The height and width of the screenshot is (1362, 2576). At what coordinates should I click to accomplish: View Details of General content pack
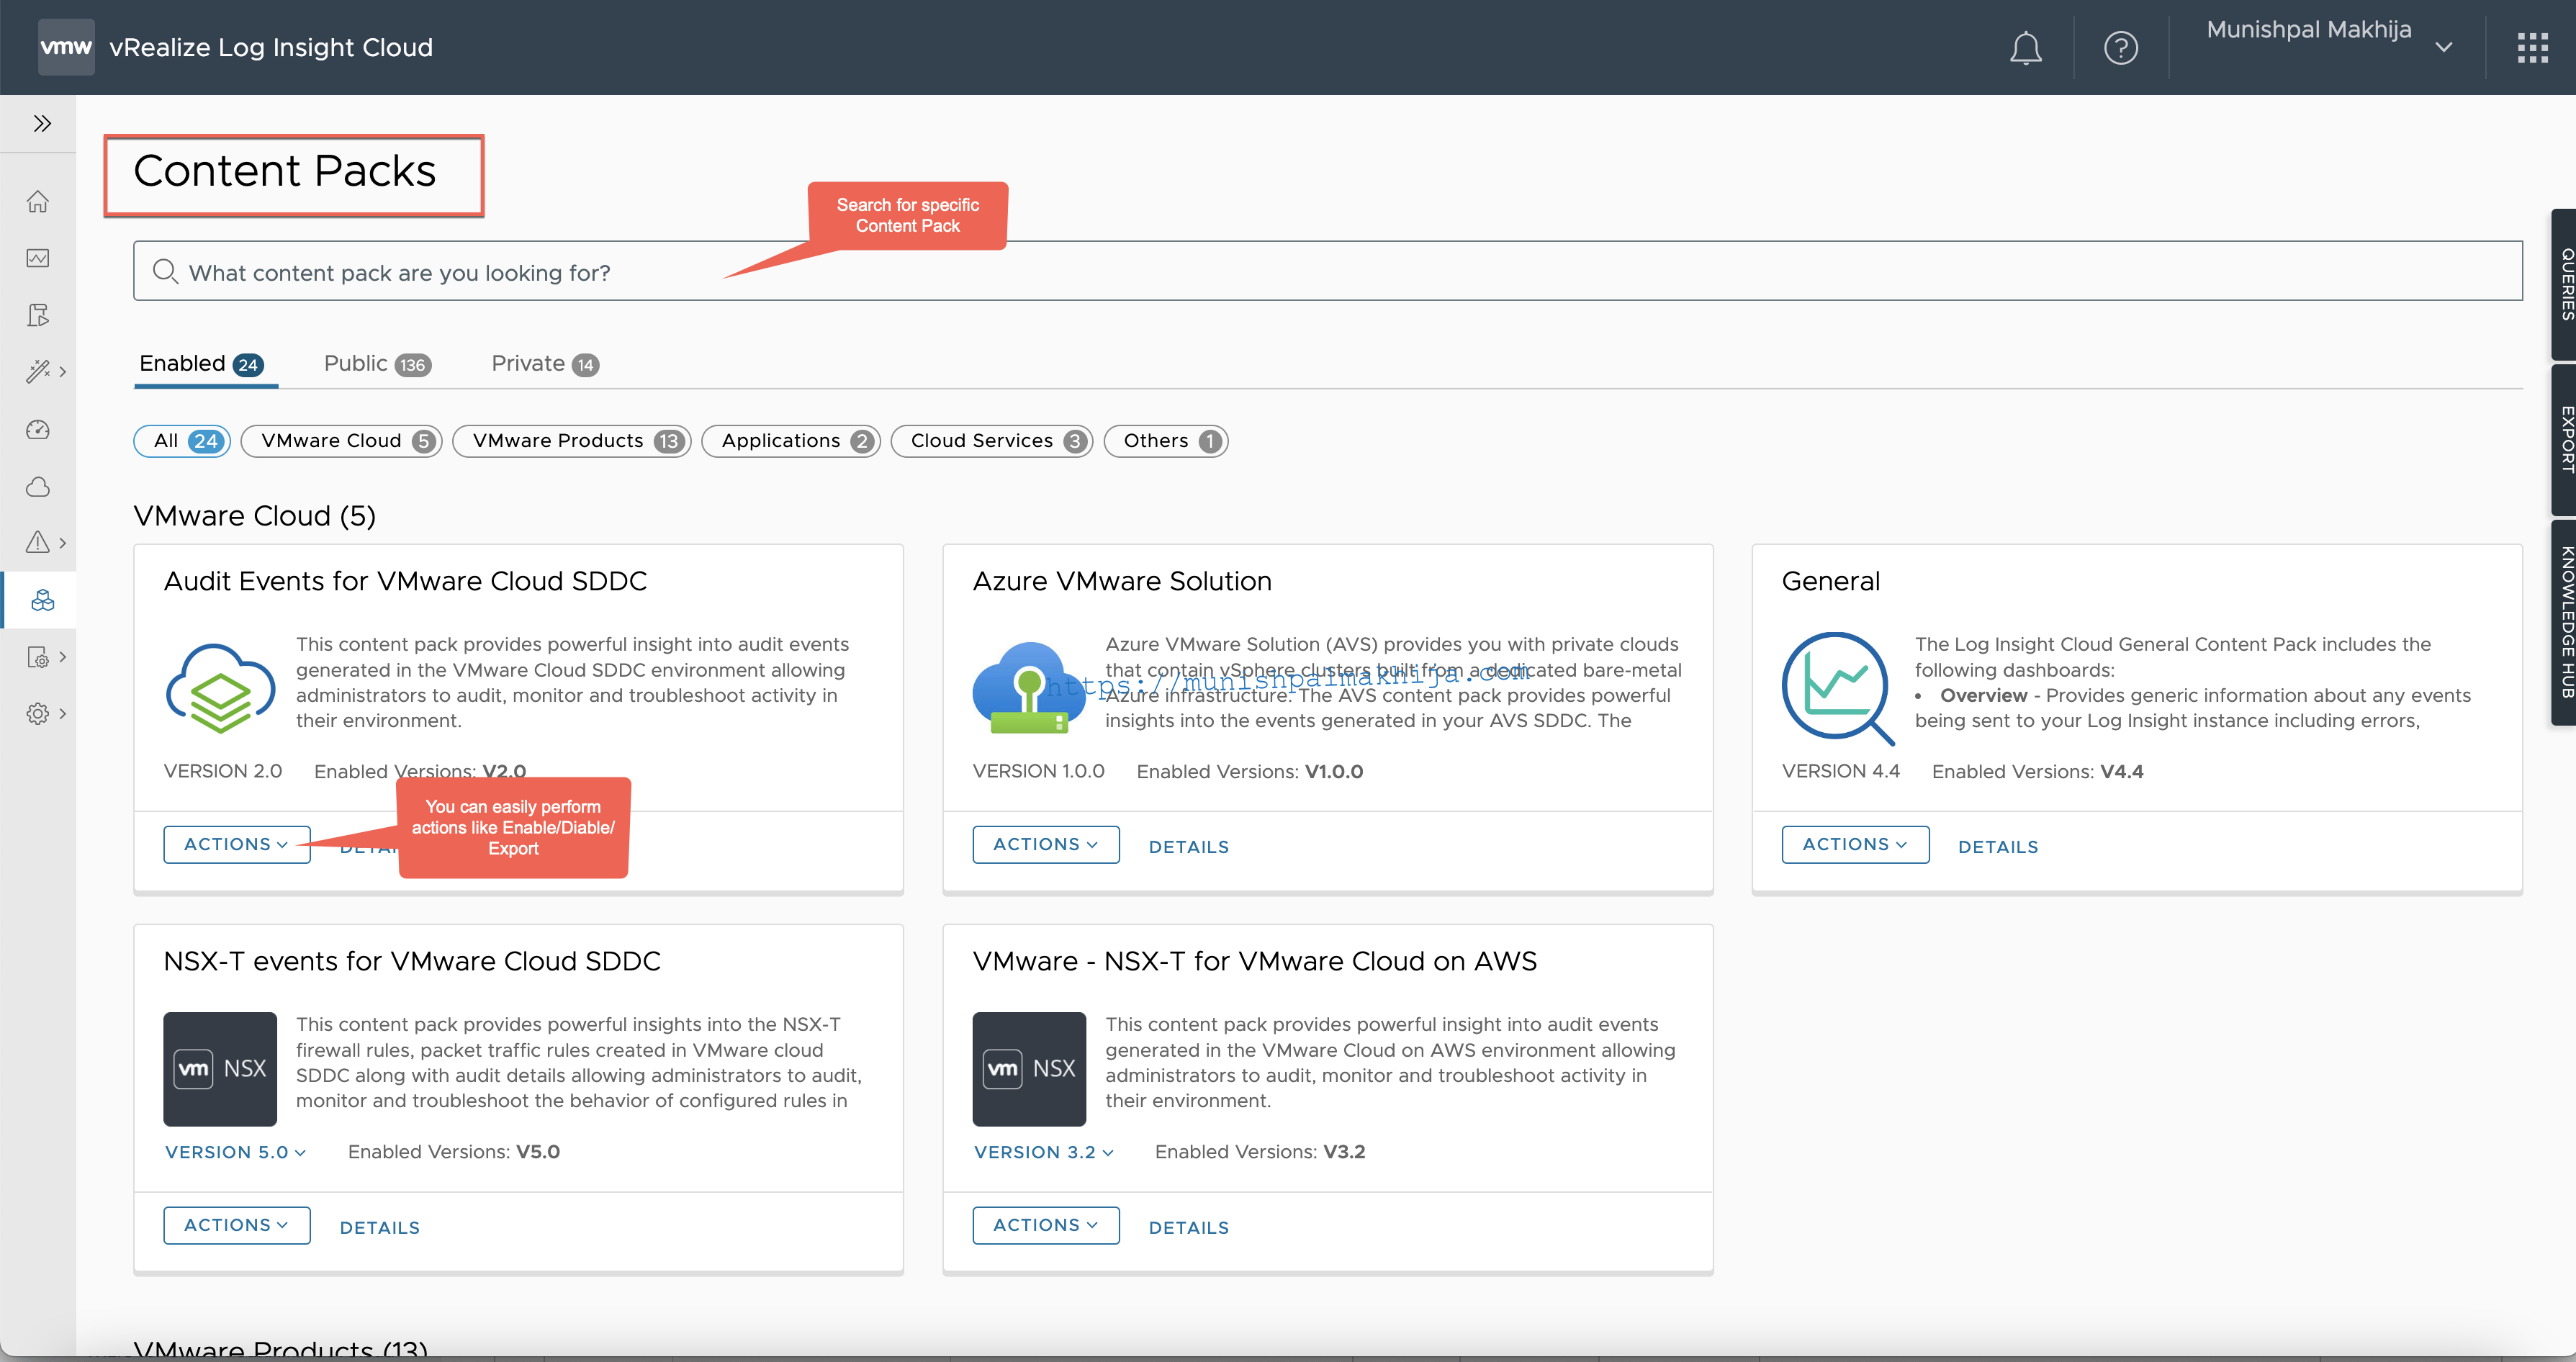coord(1997,847)
